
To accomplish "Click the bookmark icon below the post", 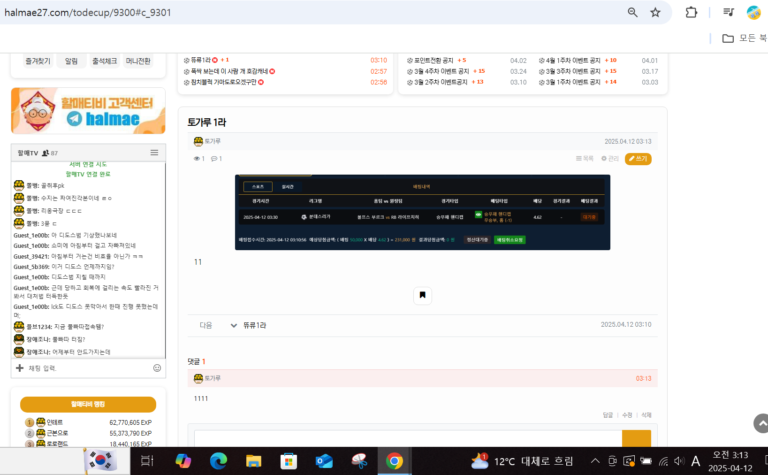I will coord(422,295).
